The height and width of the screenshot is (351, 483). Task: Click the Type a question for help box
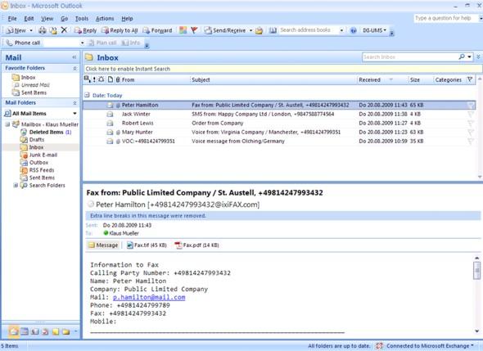(445, 18)
